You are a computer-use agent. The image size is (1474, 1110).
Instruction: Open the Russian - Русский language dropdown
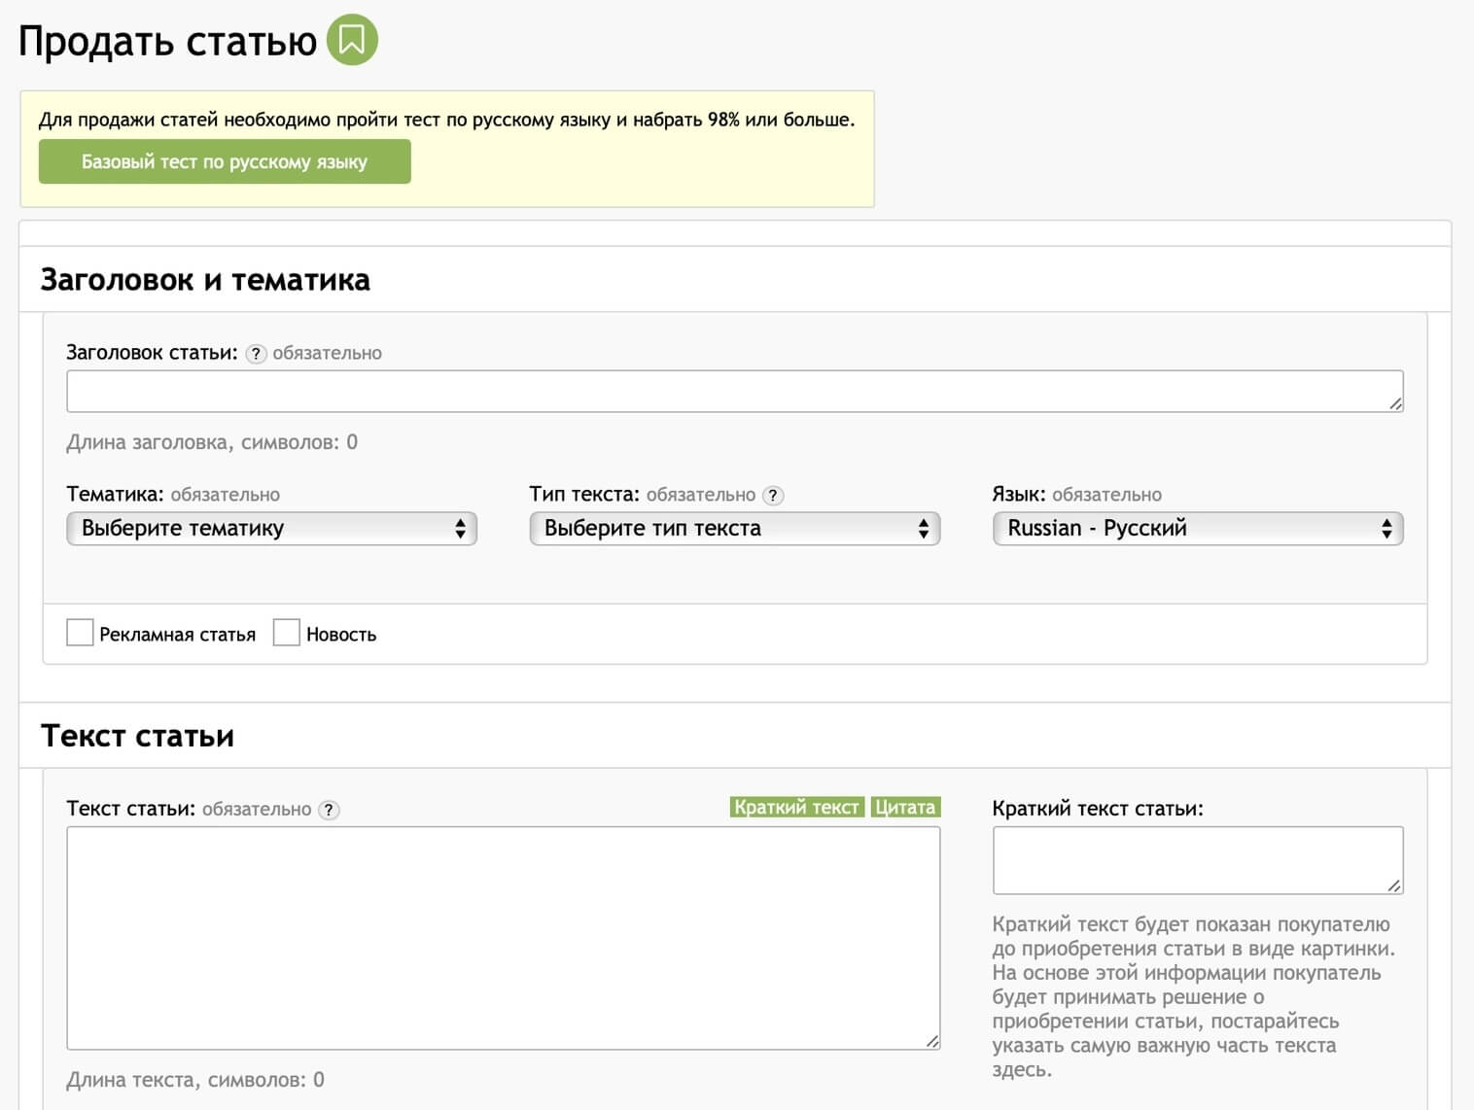(1198, 529)
